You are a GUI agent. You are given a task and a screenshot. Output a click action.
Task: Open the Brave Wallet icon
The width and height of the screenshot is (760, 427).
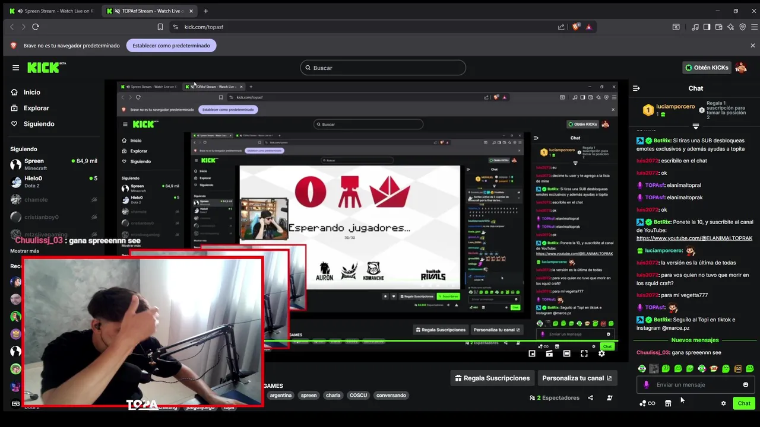pos(718,27)
